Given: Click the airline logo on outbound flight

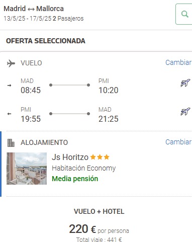Looking at the screenshot, I should pos(185,83).
